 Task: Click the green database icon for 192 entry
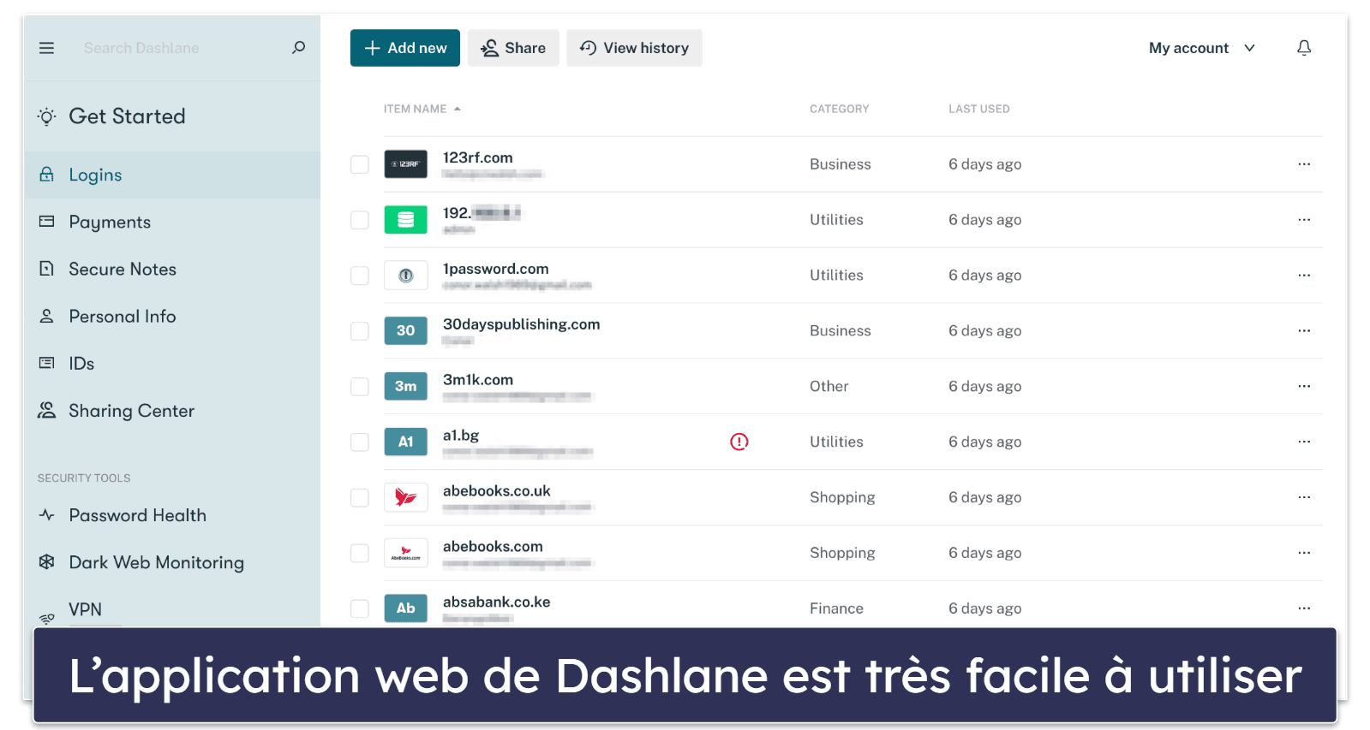pos(405,220)
